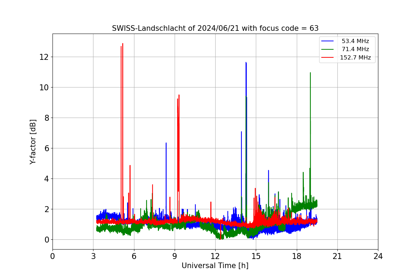Click x-axis tick label "0"
Image resolution: width=420 pixels, height=280 pixels.
tap(52, 257)
